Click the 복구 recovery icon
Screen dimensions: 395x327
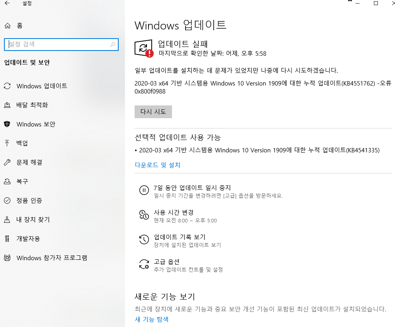click(x=7, y=181)
